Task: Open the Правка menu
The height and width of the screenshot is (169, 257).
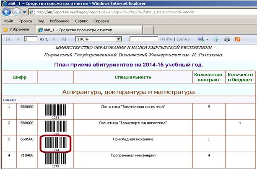Action: [x=25, y=21]
